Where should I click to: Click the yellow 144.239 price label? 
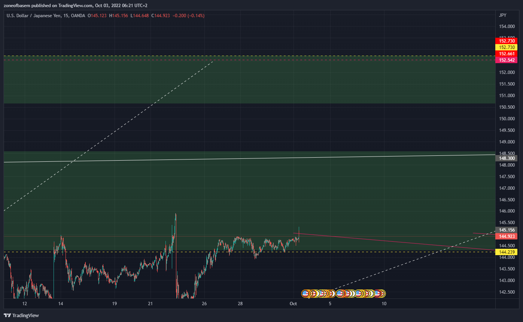506,252
